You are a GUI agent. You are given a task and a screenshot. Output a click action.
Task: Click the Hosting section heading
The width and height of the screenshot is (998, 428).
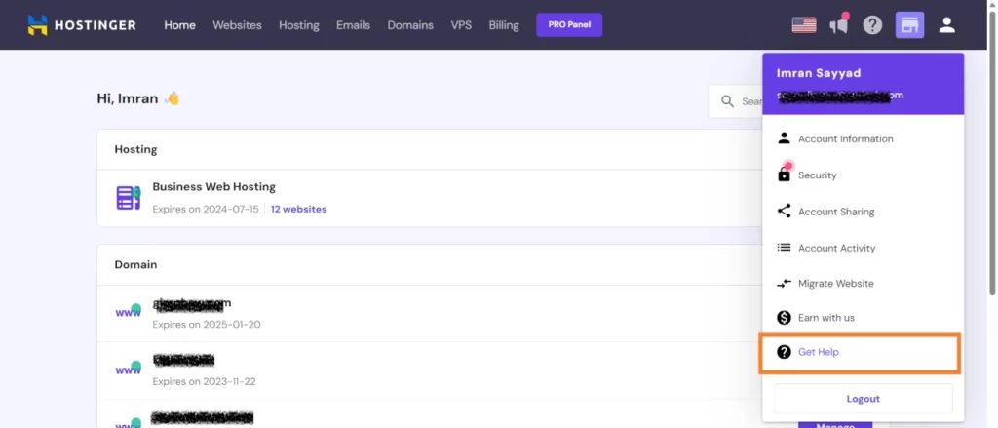135,150
